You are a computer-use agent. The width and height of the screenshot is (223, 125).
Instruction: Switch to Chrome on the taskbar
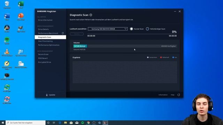88,123
